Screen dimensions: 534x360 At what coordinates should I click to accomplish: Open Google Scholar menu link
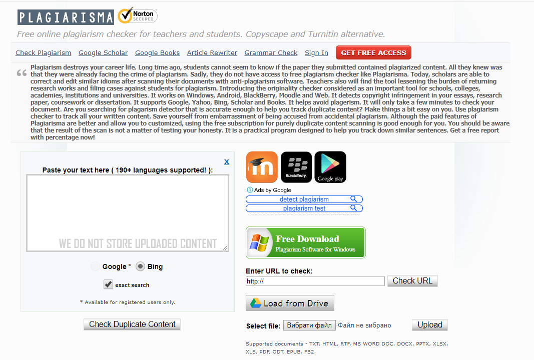(103, 52)
